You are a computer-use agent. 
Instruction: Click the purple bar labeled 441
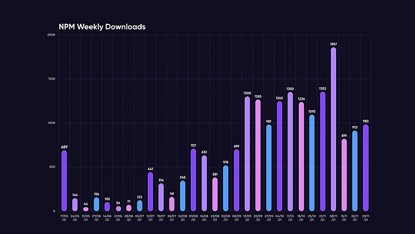point(151,192)
